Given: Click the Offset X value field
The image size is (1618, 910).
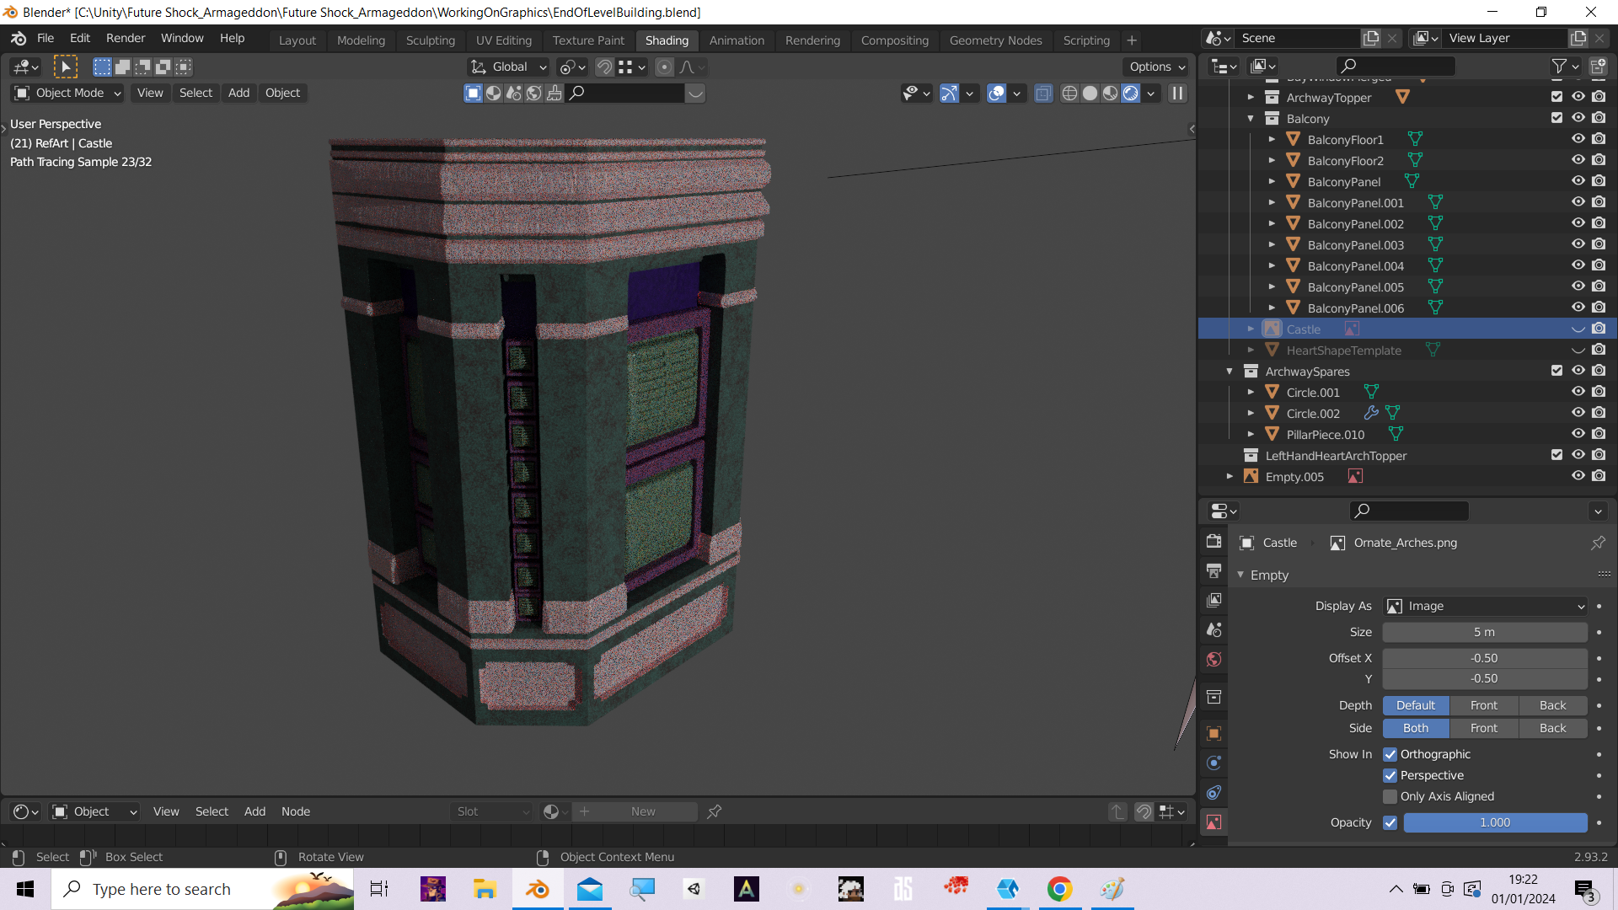Looking at the screenshot, I should click(1485, 658).
